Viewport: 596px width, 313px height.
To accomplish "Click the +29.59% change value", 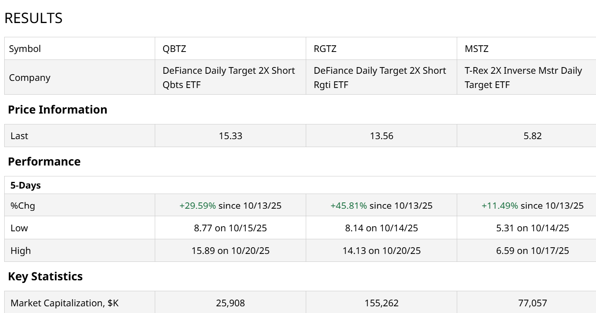I will pyautogui.click(x=198, y=205).
